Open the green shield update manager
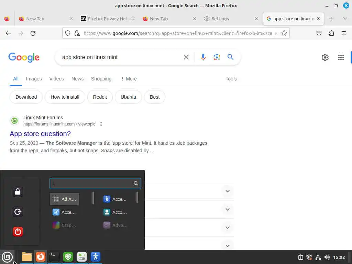Image resolution: width=352 pixels, height=264 pixels. point(68,257)
